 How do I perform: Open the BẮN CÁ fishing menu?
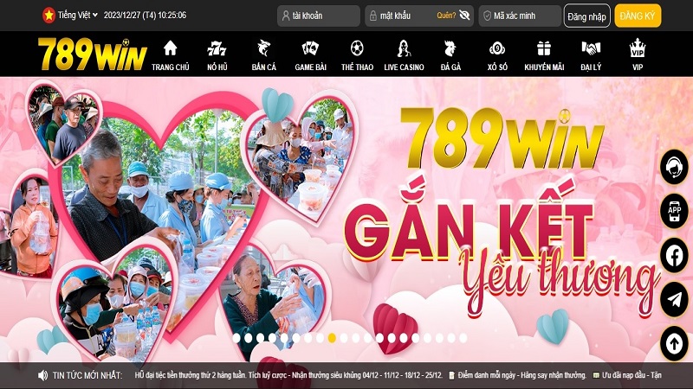pyautogui.click(x=264, y=55)
